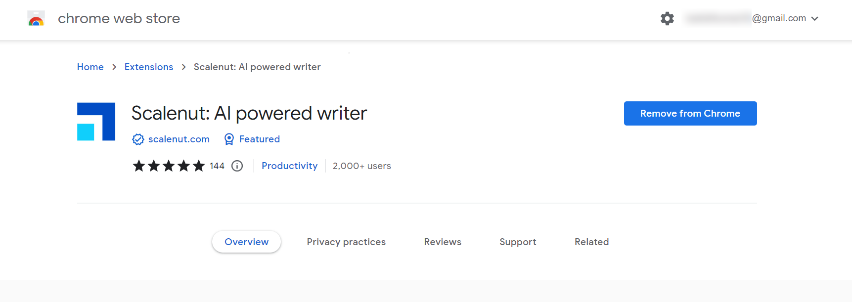Viewport: 852px width, 302px height.
Task: View the Related tab
Action: tap(591, 242)
